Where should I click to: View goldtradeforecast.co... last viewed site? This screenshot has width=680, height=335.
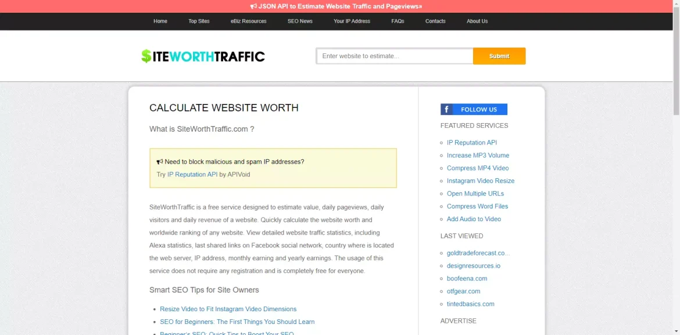click(478, 253)
